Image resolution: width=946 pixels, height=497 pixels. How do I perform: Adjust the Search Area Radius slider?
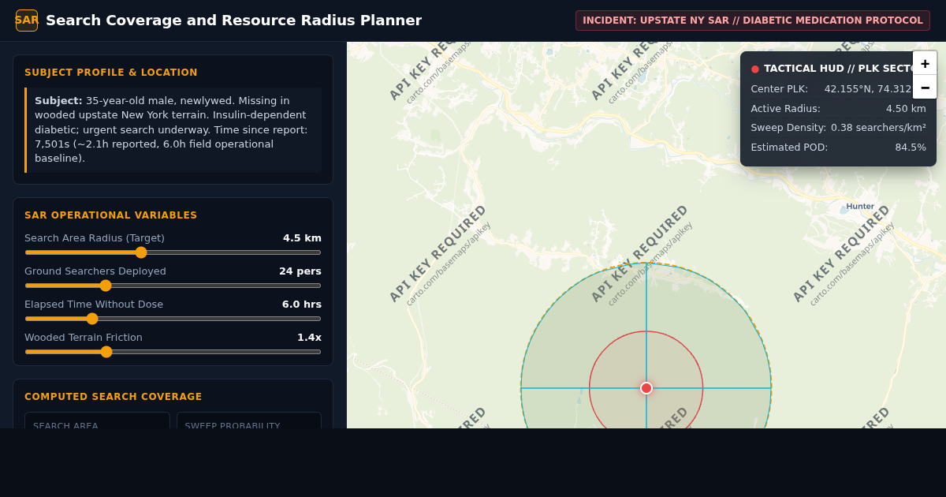(173, 252)
